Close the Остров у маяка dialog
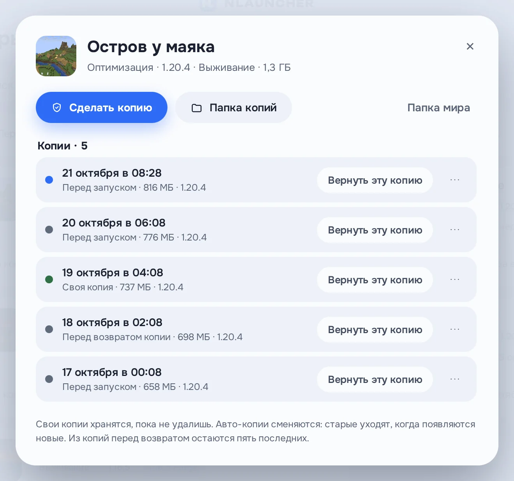Screen dimensions: 514x481 click(x=470, y=46)
